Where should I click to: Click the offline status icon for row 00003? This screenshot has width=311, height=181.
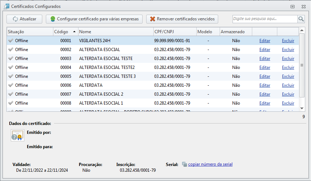[11, 58]
